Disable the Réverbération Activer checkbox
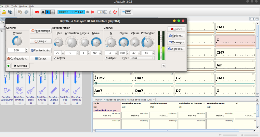 tap(55, 58)
